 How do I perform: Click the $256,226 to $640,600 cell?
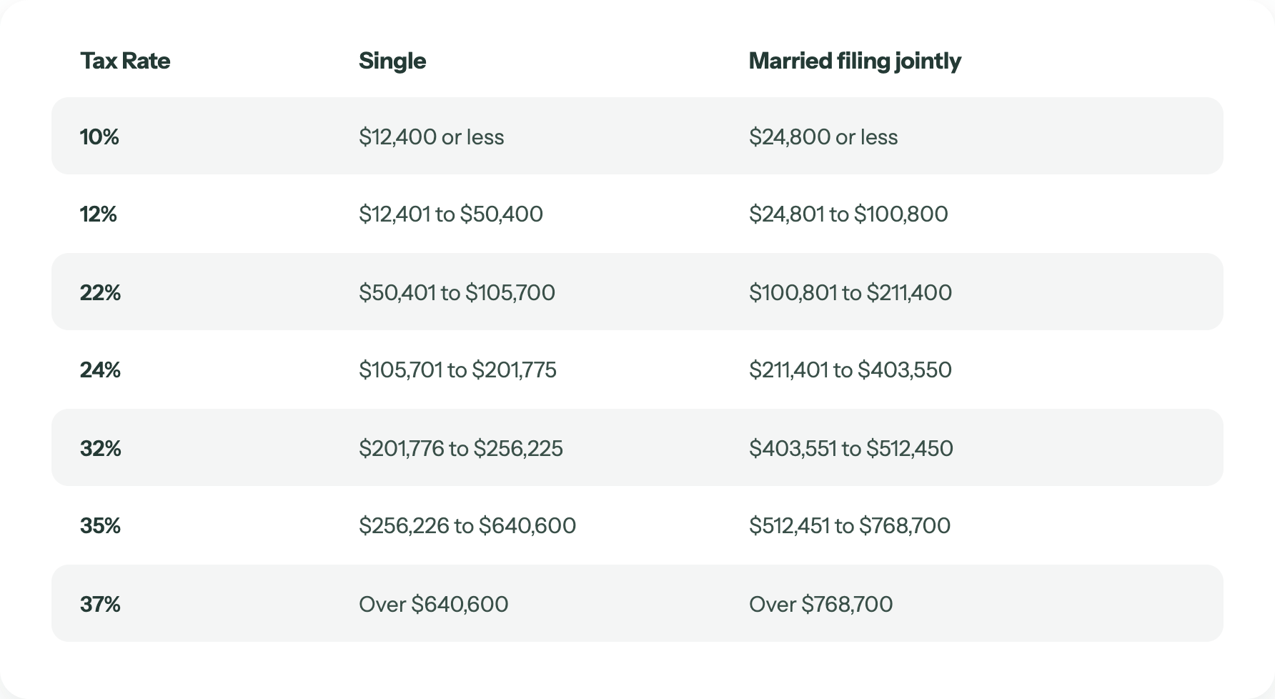(467, 525)
